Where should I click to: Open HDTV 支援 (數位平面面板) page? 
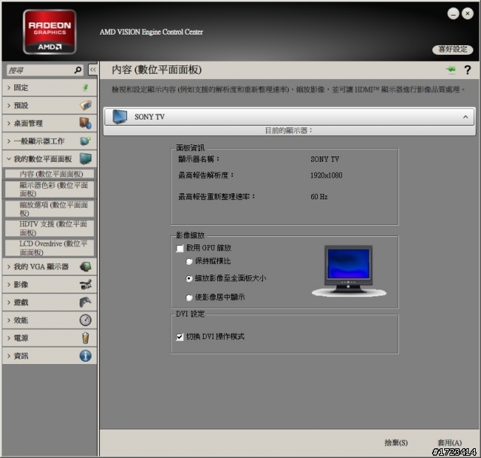point(50,228)
